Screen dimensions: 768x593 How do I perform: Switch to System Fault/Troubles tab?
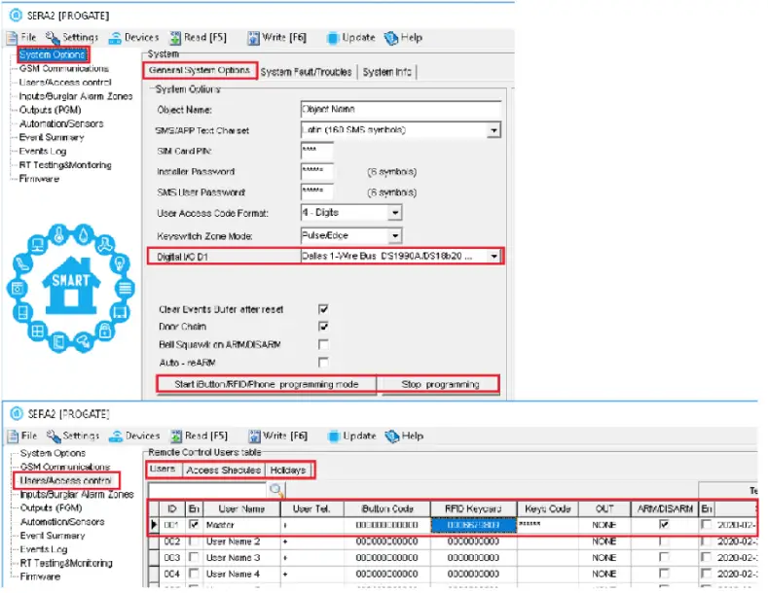tap(306, 72)
